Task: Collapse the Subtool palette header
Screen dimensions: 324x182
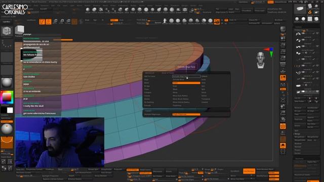Action: (x=298, y=27)
